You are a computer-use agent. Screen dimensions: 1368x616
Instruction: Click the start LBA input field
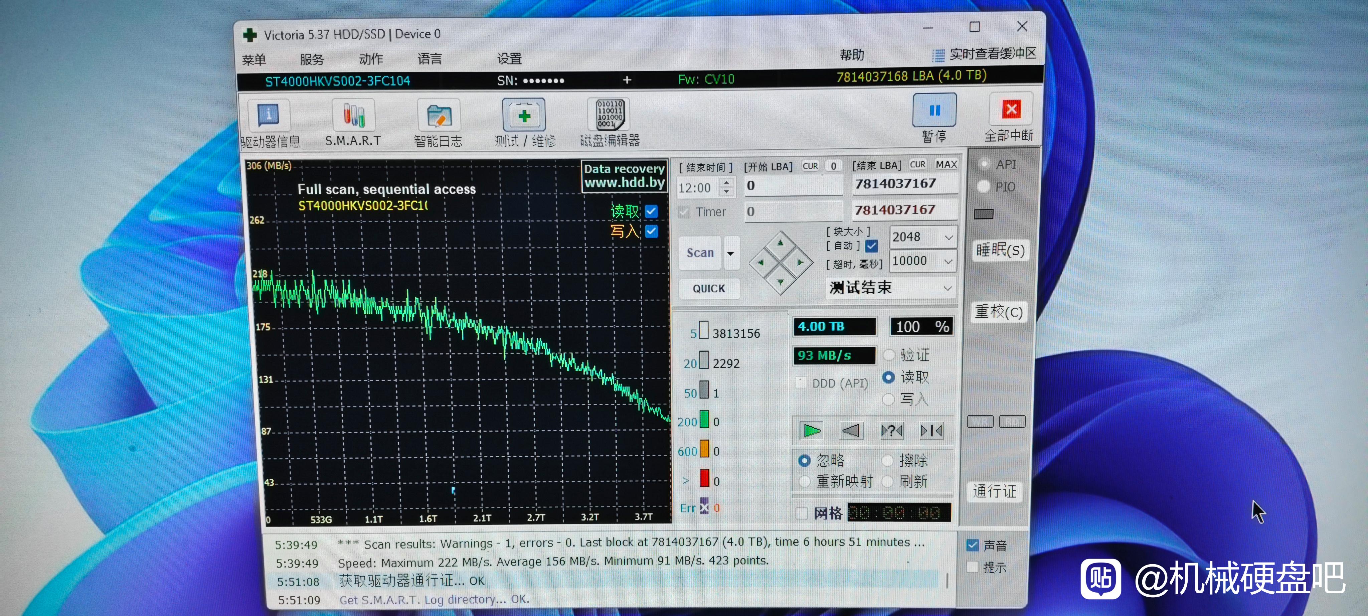(x=794, y=186)
